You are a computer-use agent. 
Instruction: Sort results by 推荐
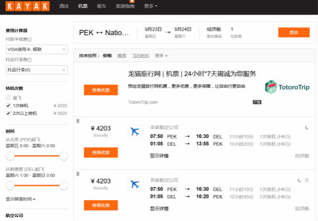121,55
